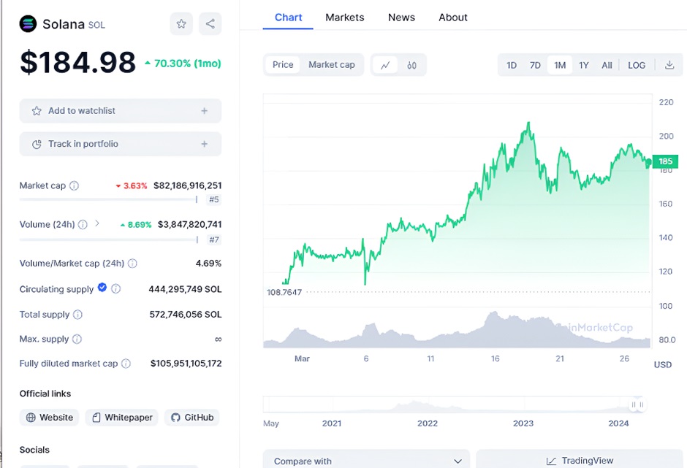Select the Price chart toggle
The height and width of the screenshot is (468, 687).
coord(283,65)
